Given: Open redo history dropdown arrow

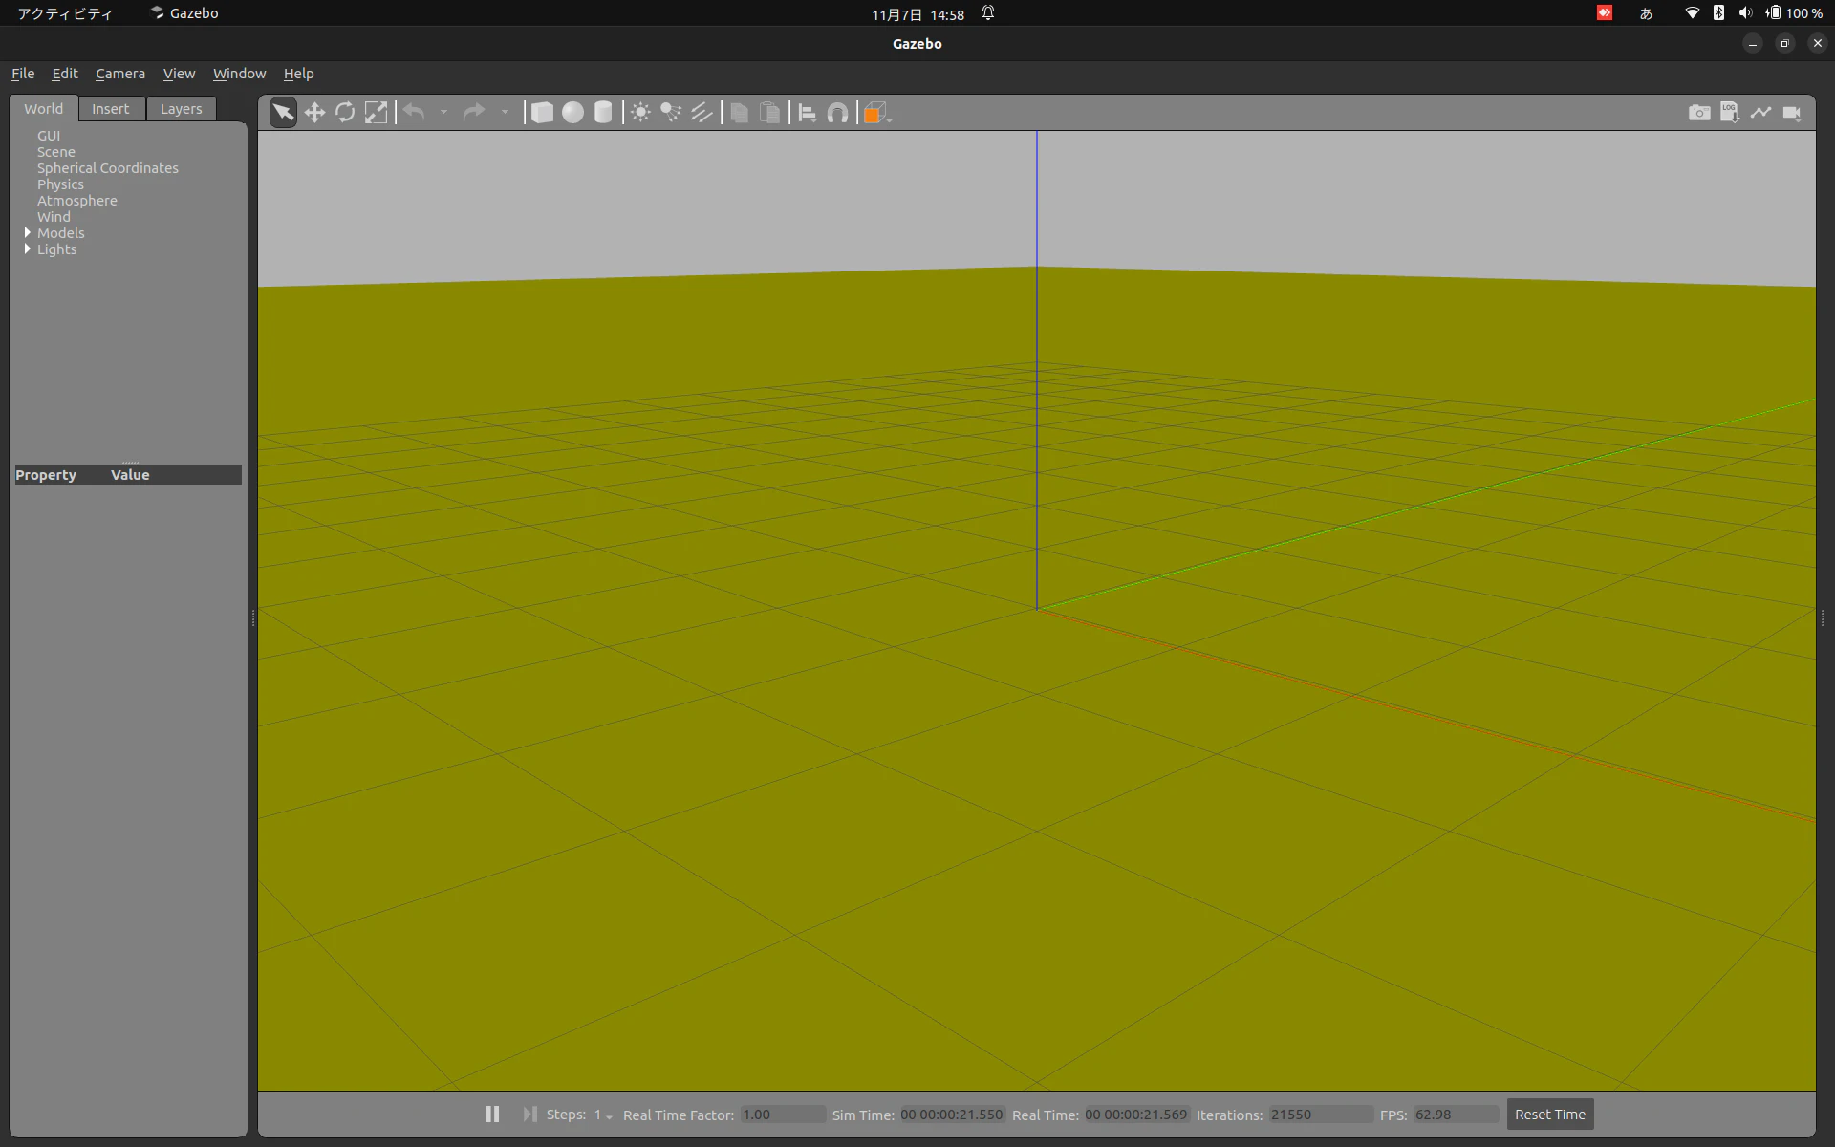Looking at the screenshot, I should click(505, 113).
